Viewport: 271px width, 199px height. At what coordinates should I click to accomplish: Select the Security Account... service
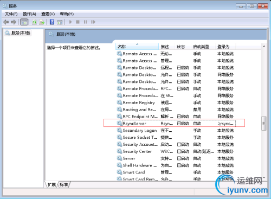[x=175, y=144]
